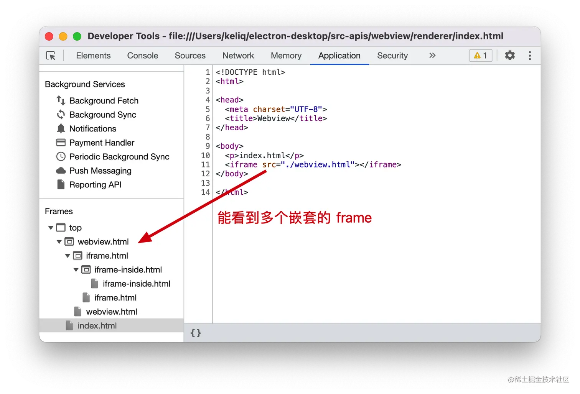Show more tabs with double chevron
580x394 pixels.
432,56
